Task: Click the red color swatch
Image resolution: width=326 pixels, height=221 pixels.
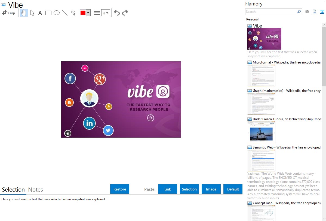Action: coord(83,13)
